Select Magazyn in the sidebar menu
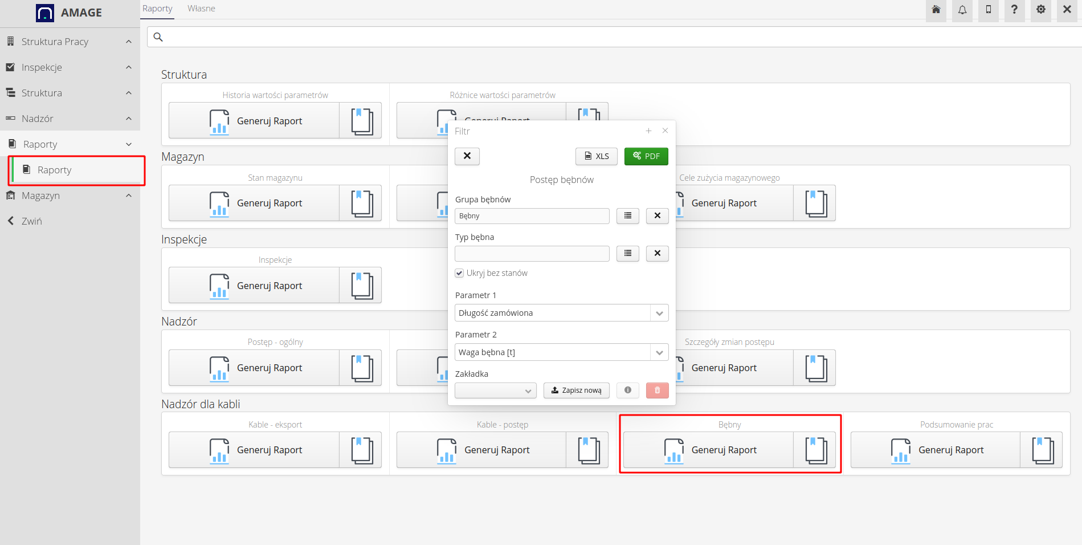Image resolution: width=1082 pixels, height=545 pixels. pyautogui.click(x=40, y=196)
